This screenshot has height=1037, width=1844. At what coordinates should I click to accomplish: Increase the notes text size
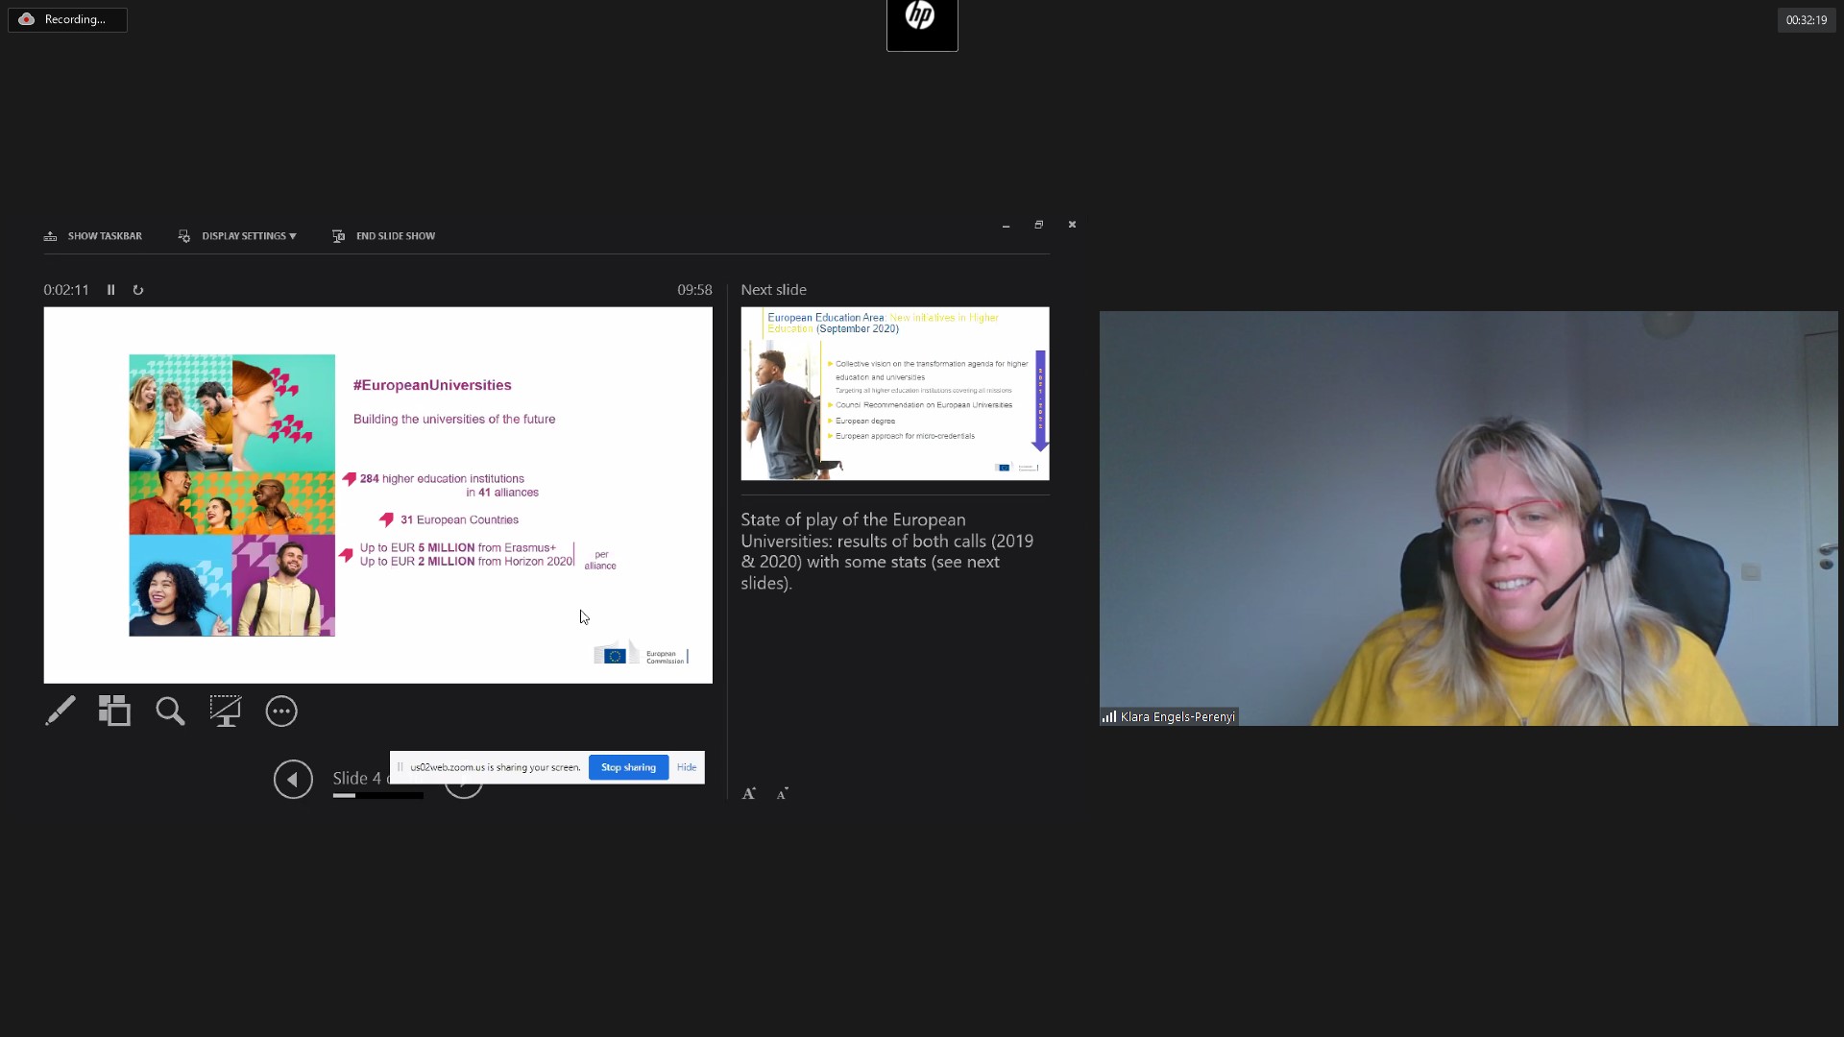point(749,793)
